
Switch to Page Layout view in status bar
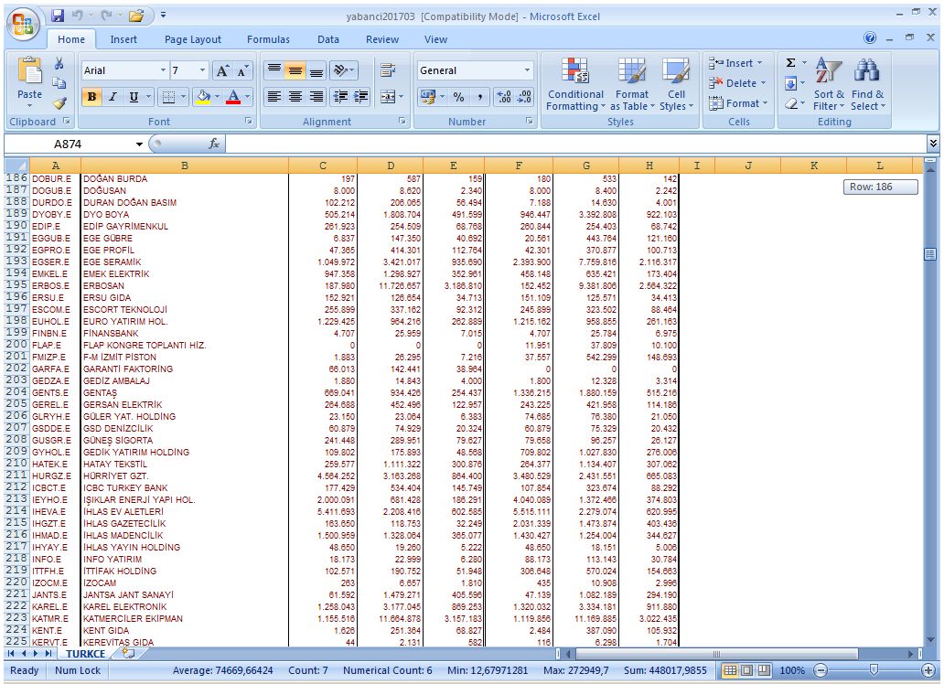(746, 670)
